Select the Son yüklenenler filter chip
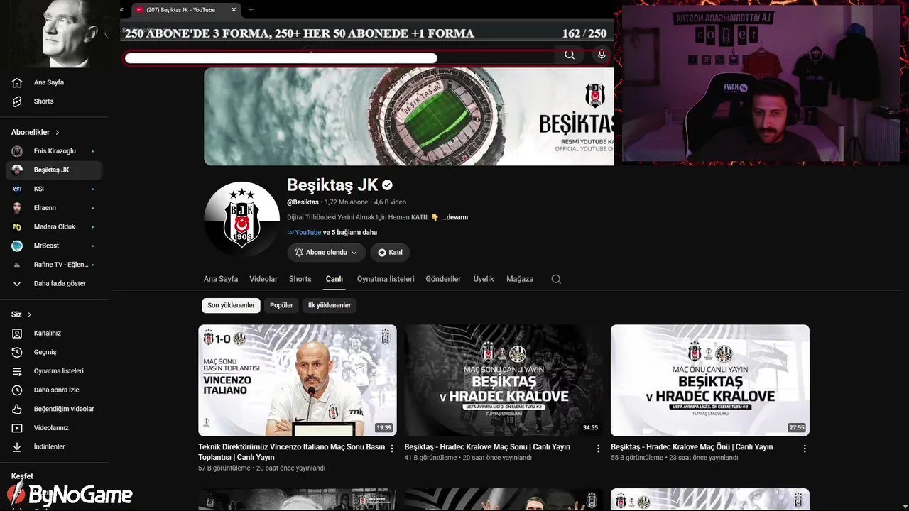This screenshot has width=909, height=511. 231,305
